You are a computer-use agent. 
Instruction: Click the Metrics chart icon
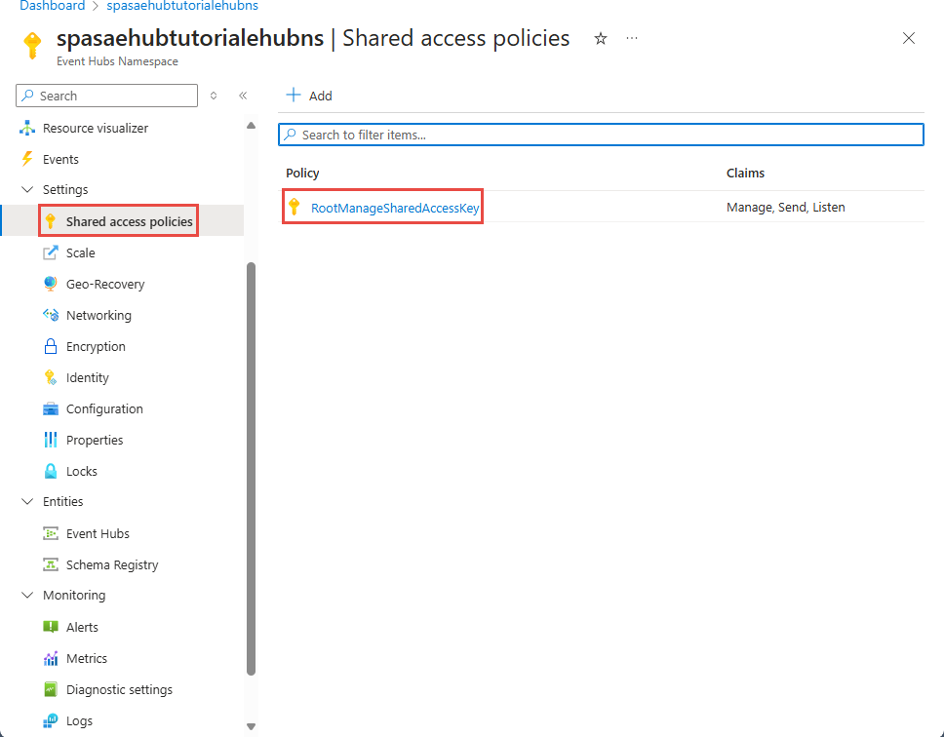pos(50,658)
